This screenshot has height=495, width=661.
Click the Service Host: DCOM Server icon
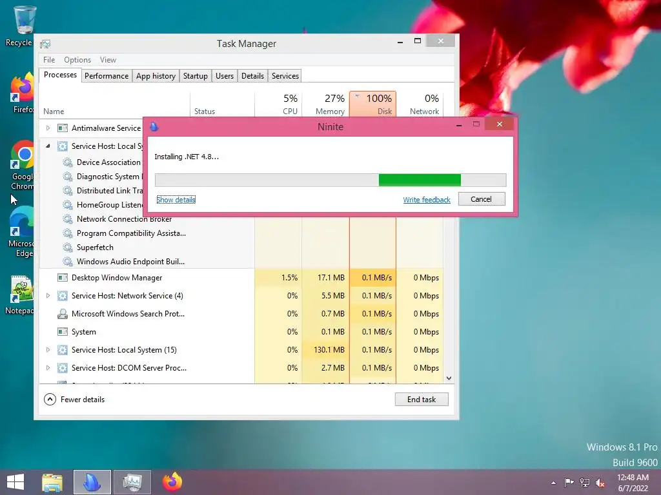[63, 368]
